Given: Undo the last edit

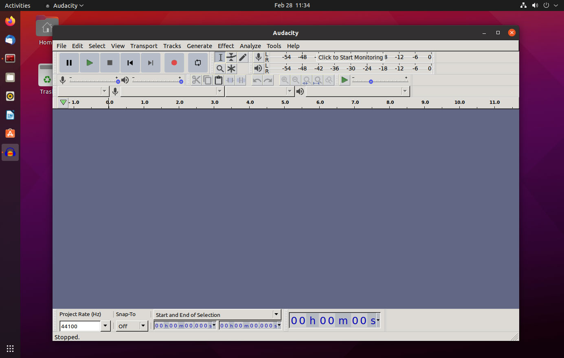Looking at the screenshot, I should [256, 80].
